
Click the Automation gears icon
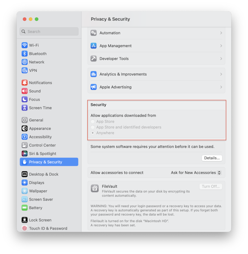93,33
